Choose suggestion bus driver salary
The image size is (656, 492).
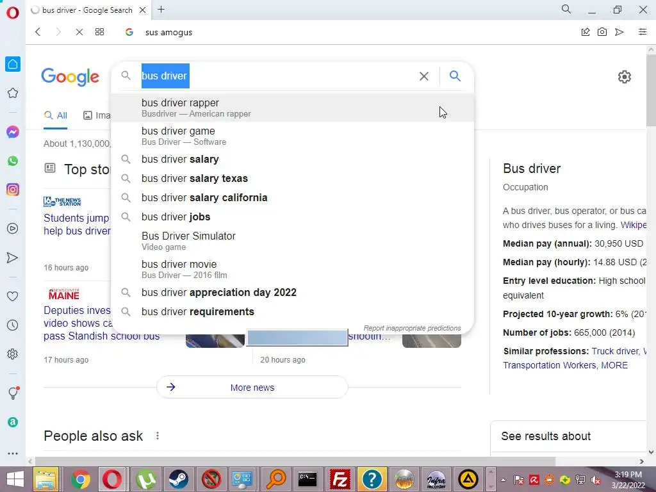point(292,160)
